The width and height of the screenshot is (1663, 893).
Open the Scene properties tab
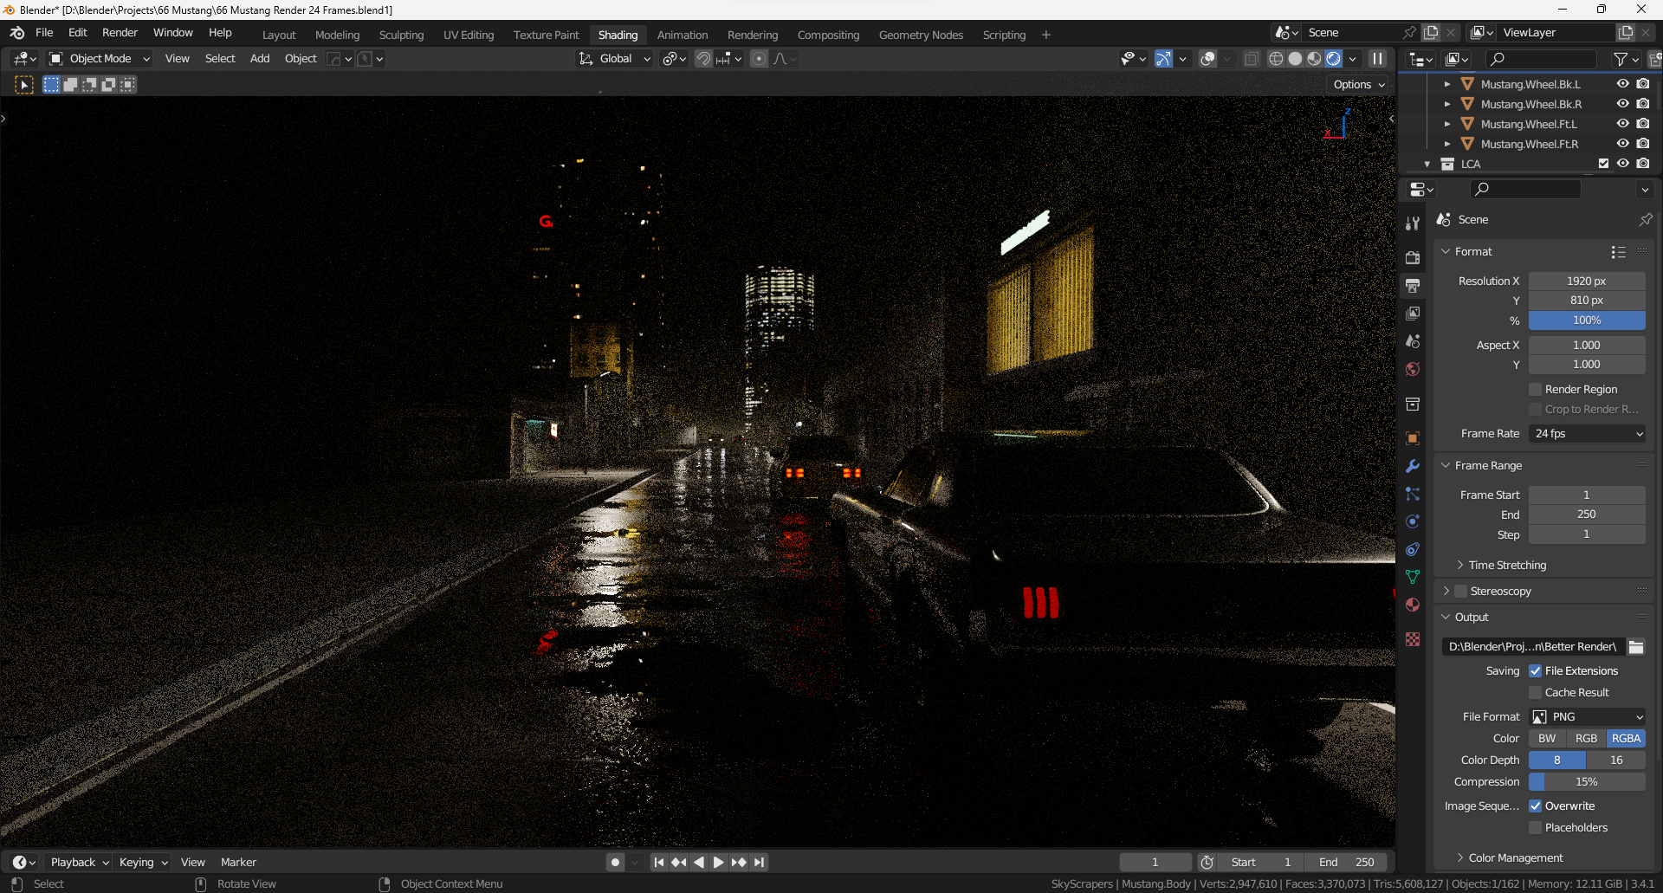[1413, 341]
